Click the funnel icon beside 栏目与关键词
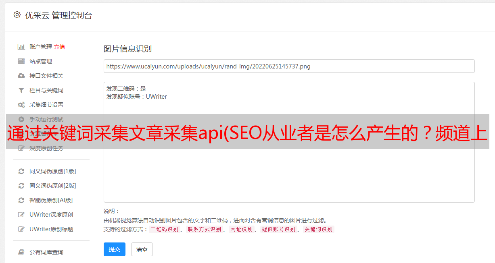Viewport: 495px width, 263px height. tap(21, 90)
